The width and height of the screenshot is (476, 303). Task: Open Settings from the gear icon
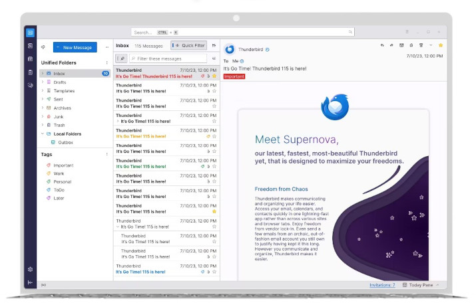pos(30,269)
